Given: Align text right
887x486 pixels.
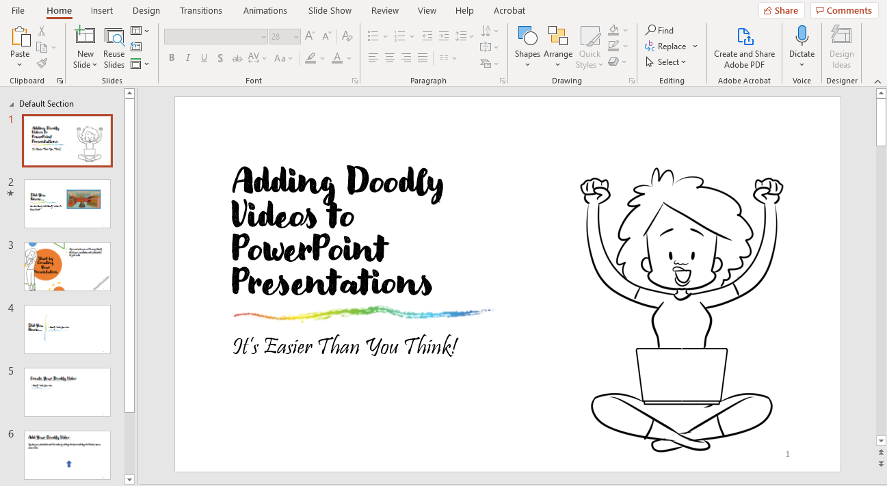Looking at the screenshot, I should click(x=406, y=58).
